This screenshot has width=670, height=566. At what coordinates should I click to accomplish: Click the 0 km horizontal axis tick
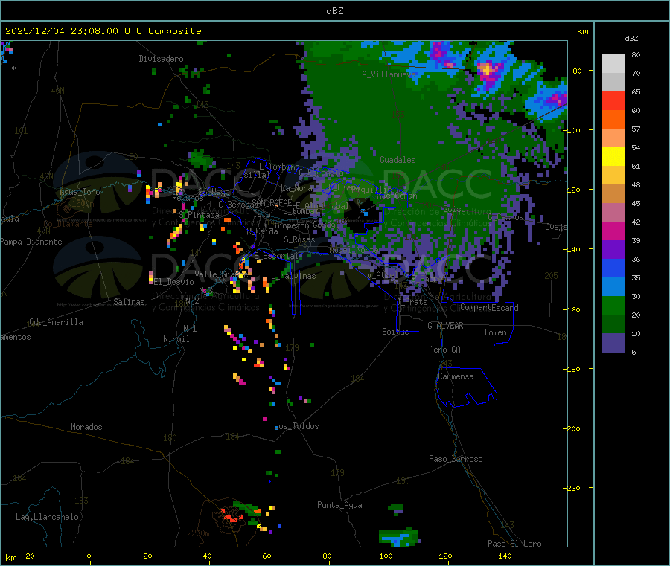(89, 556)
